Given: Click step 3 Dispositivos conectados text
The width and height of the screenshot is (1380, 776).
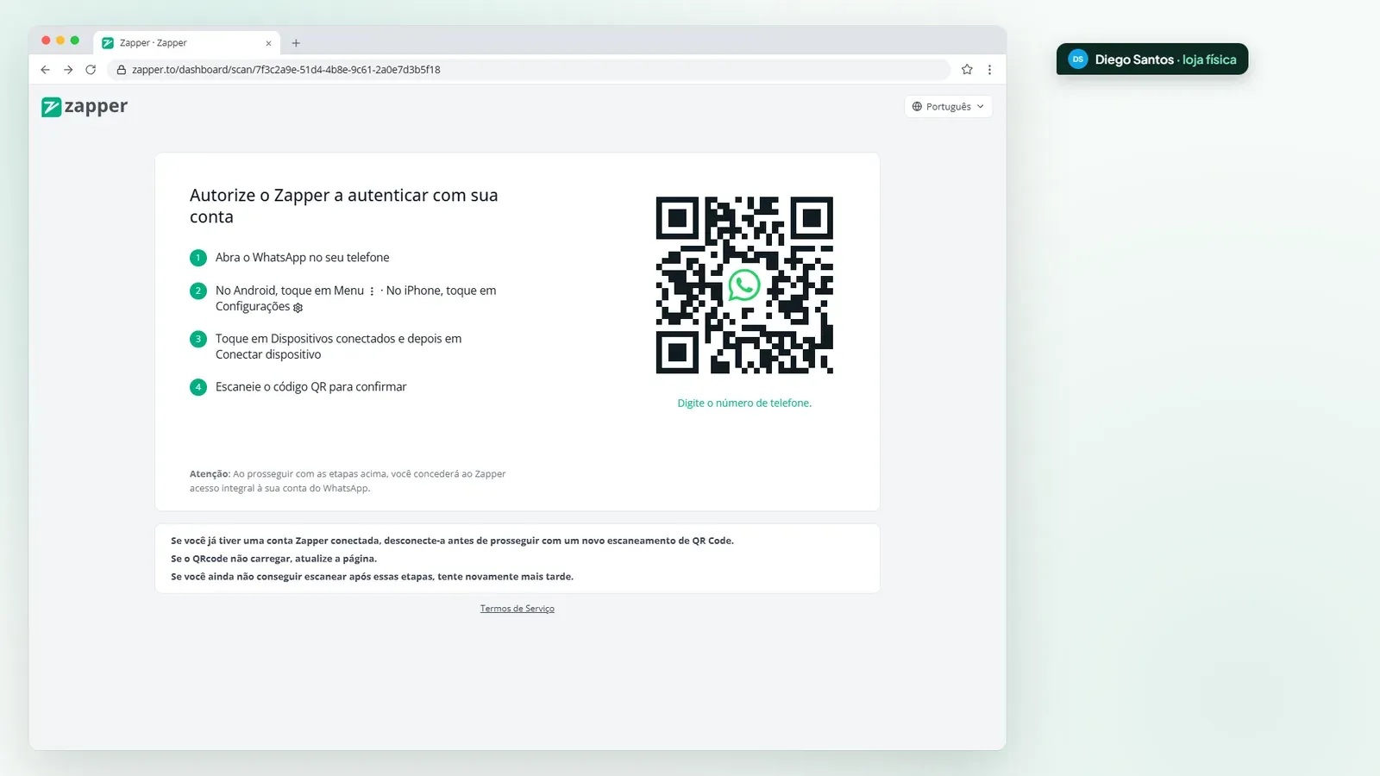Looking at the screenshot, I should [338, 347].
